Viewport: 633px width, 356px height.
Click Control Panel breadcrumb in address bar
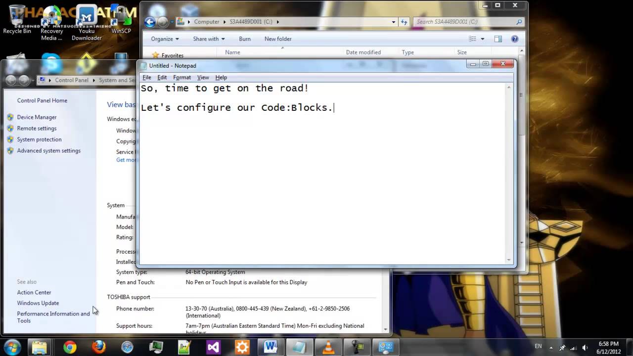click(72, 80)
